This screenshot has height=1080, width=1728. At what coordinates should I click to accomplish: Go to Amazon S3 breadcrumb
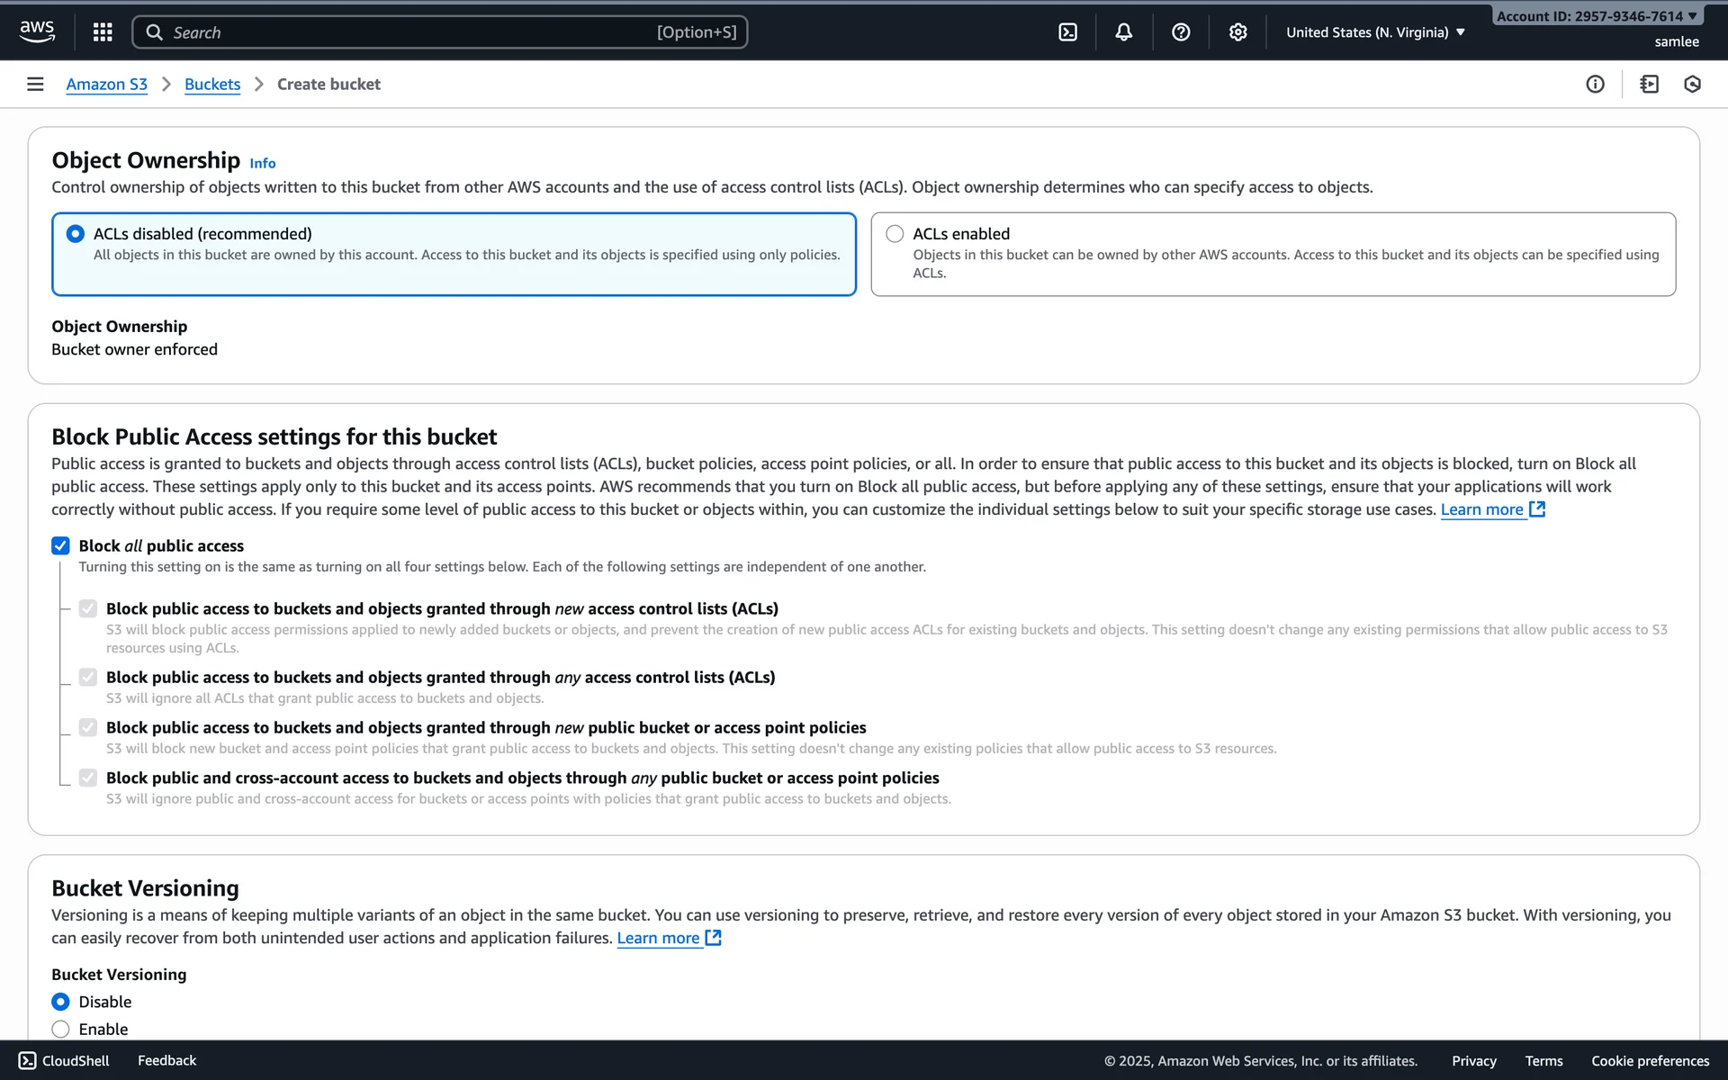pos(106,84)
